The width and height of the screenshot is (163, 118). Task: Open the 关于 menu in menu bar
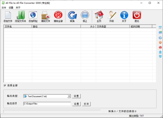[x=18, y=8]
